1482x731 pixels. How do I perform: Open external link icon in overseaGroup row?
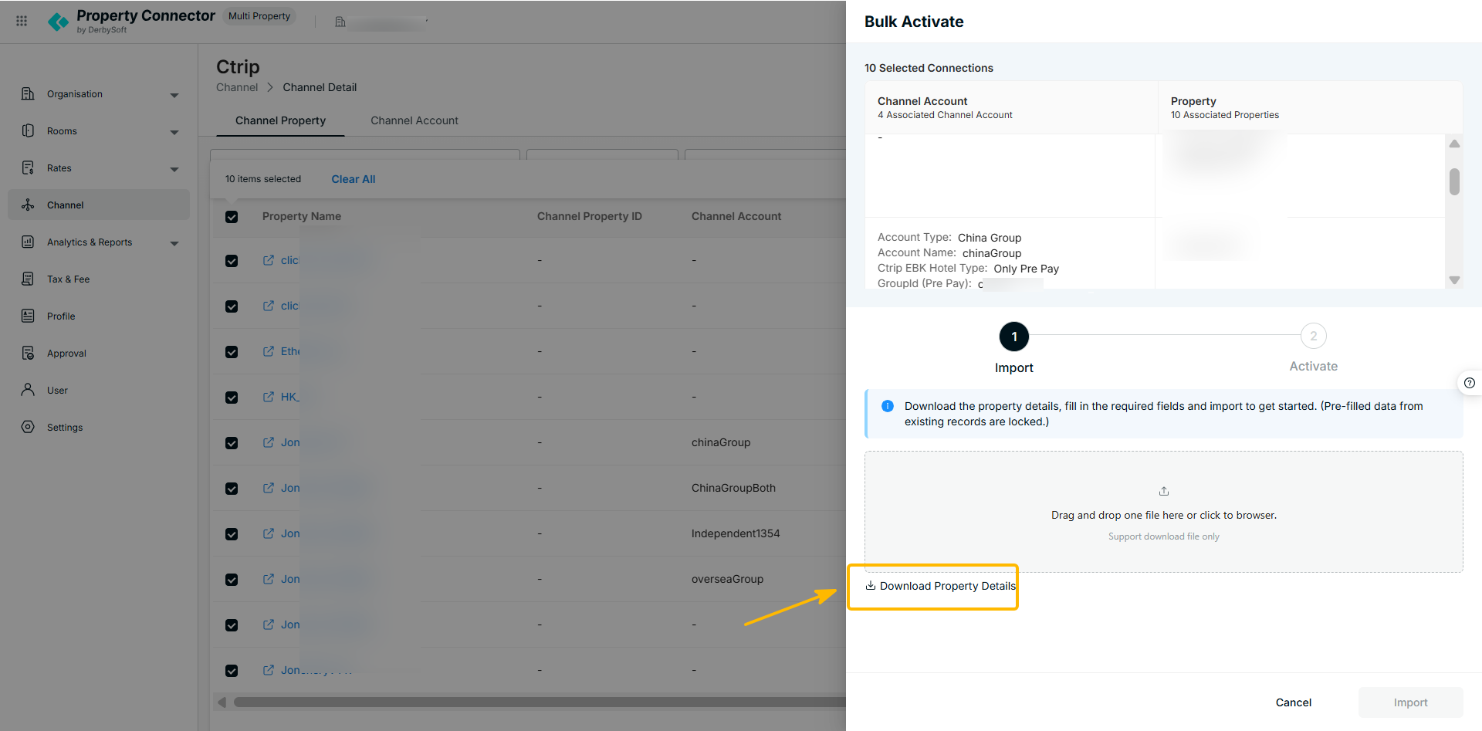point(269,579)
